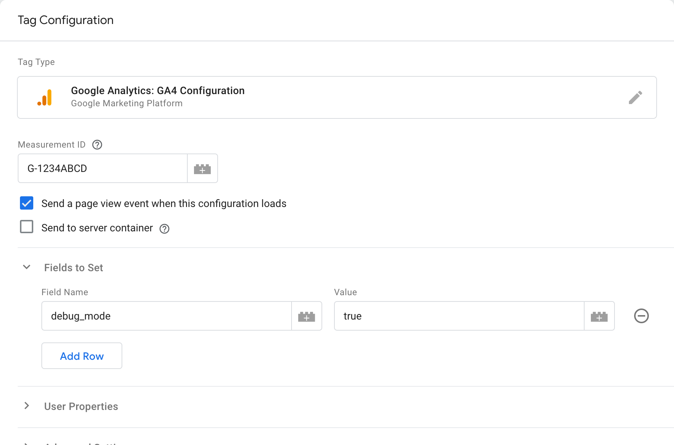Click the Measurement ID help question mark
The height and width of the screenshot is (445, 674).
[x=97, y=145]
